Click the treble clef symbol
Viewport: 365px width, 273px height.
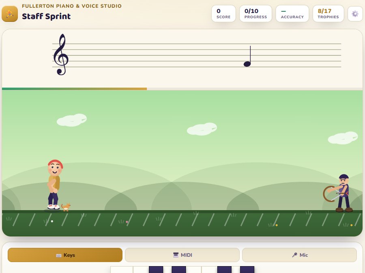pos(61,55)
